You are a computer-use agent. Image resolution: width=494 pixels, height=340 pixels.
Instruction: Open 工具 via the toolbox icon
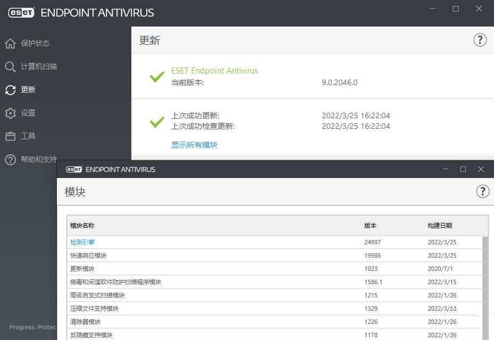12,136
